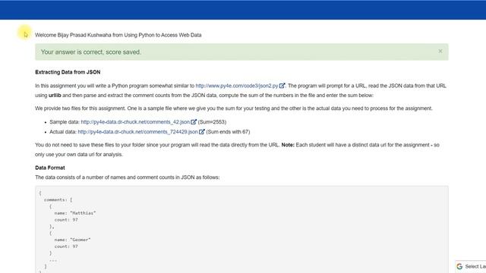This screenshot has height=273, width=486.
Task: Click the '(Sum=2553)' text
Action: [212, 122]
